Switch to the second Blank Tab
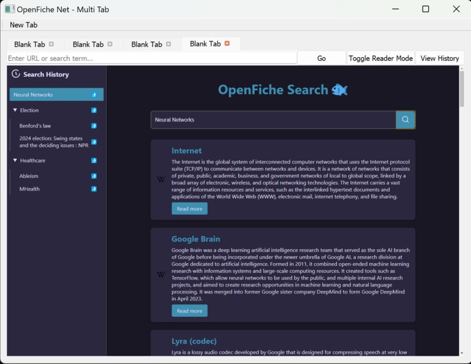The height and width of the screenshot is (364, 471). pyautogui.click(x=88, y=44)
